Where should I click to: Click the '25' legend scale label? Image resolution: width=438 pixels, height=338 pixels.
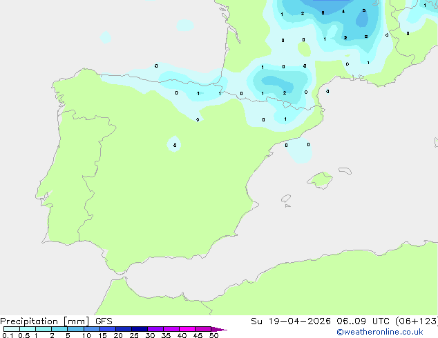(x=134, y=335)
